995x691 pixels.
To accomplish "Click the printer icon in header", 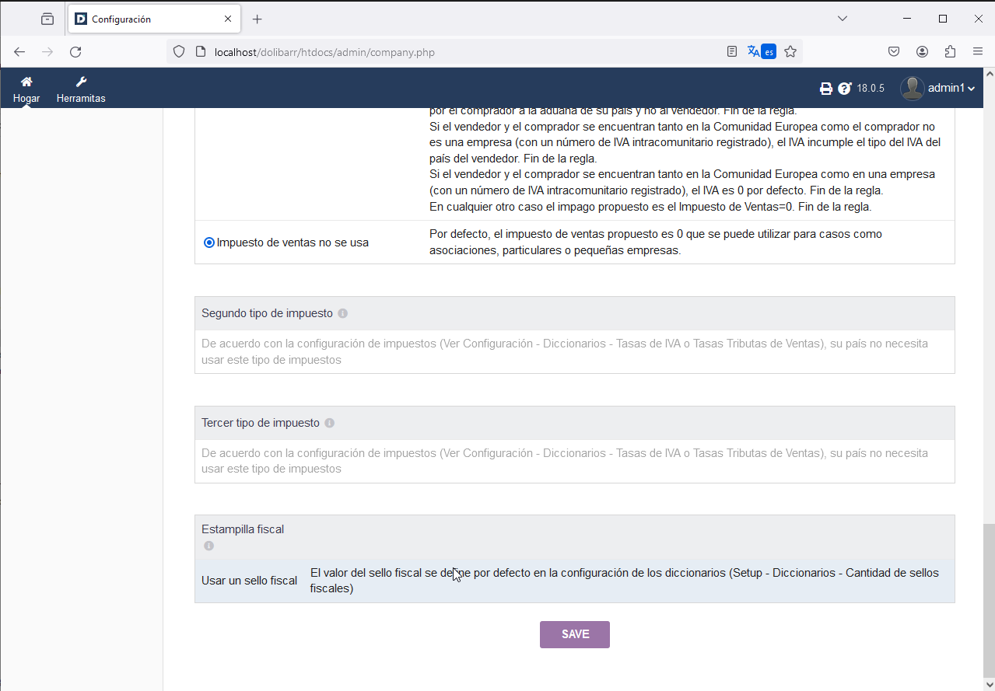I will point(826,89).
